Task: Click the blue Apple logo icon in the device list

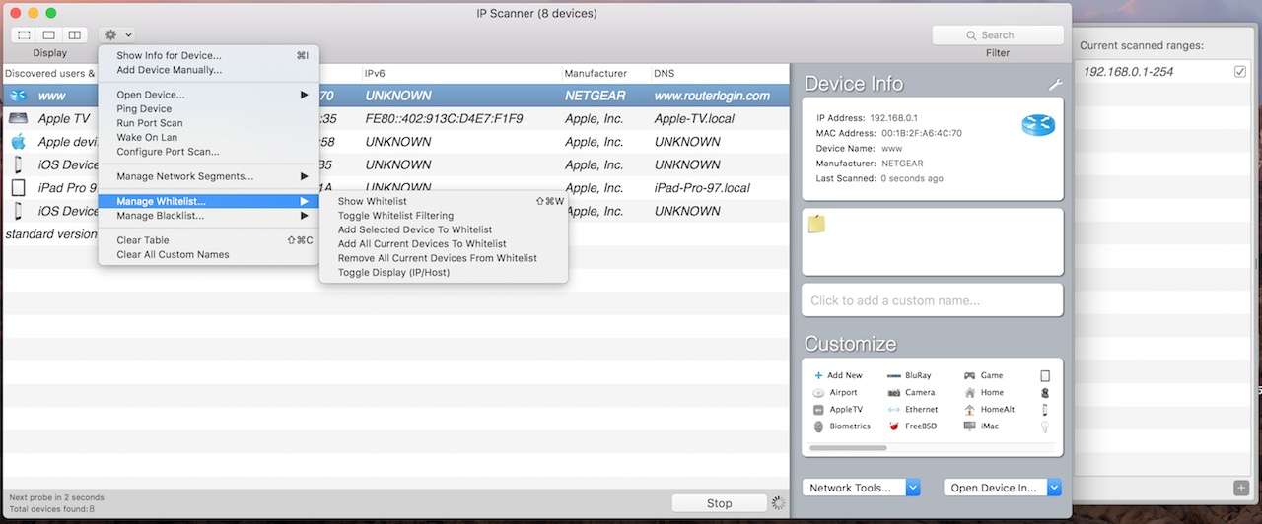Action: [x=18, y=142]
